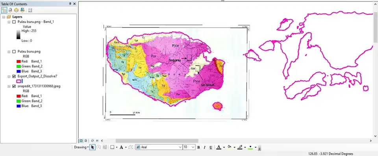Viewport: 378px width, 156px height.
Task: Switch to List By Visibility view
Action: [x=16, y=10]
